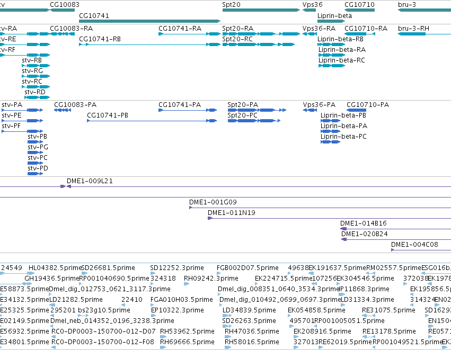
Task: Select CG10710-RA transcript
Action: [x=359, y=34]
